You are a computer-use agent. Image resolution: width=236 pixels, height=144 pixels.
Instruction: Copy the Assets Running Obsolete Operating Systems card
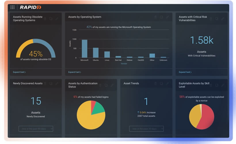pos(51,19)
